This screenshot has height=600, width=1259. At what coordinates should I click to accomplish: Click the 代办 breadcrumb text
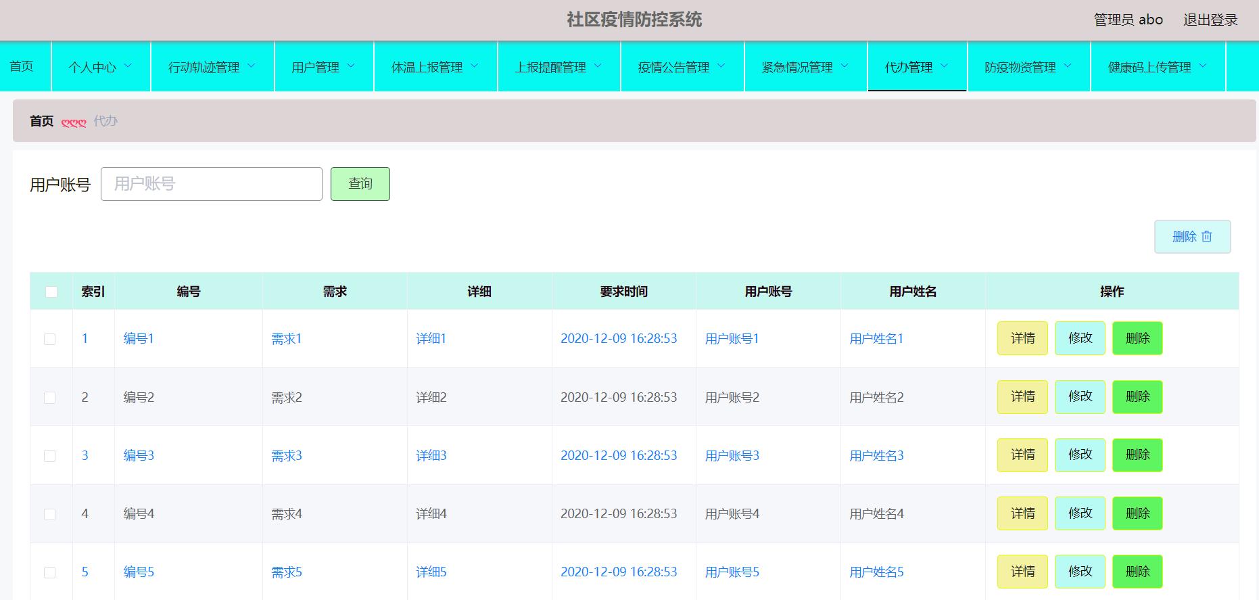coord(105,121)
